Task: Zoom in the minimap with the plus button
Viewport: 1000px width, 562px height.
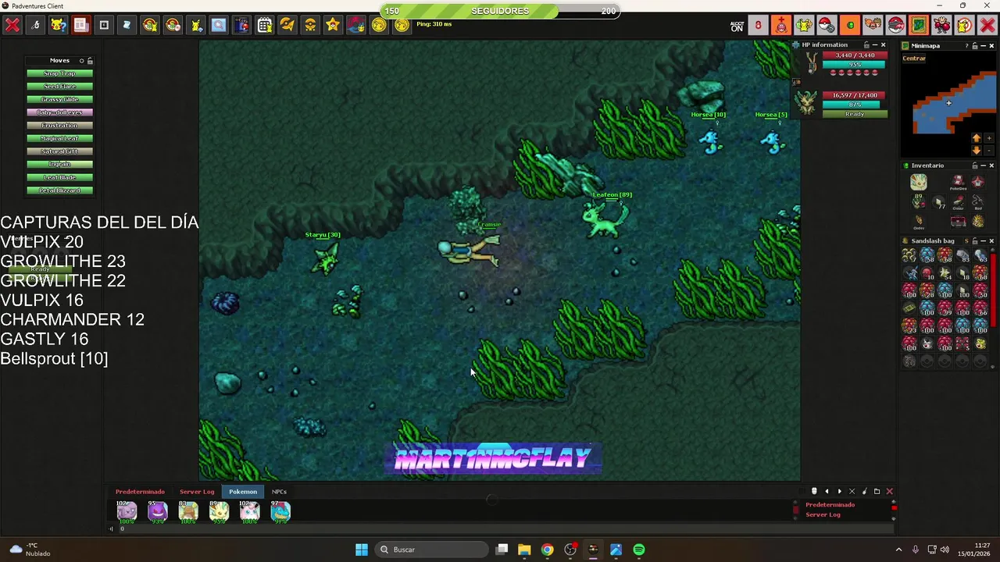Action: [989, 138]
